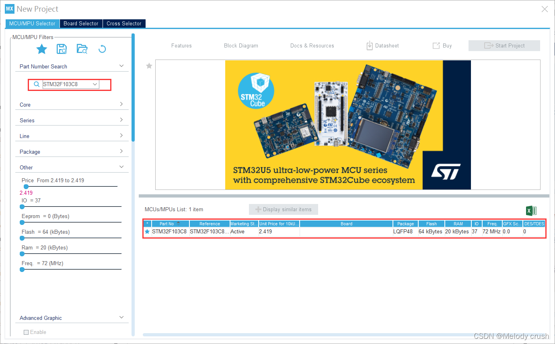Image resolution: width=555 pixels, height=344 pixels.
Task: Open the Block Diagram view
Action: point(241,45)
